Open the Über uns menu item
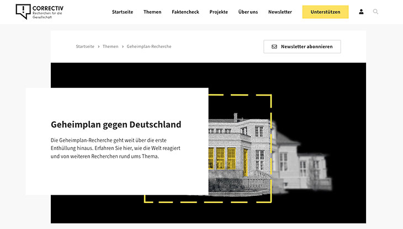Screen dimensions: 403x229 pos(248,12)
